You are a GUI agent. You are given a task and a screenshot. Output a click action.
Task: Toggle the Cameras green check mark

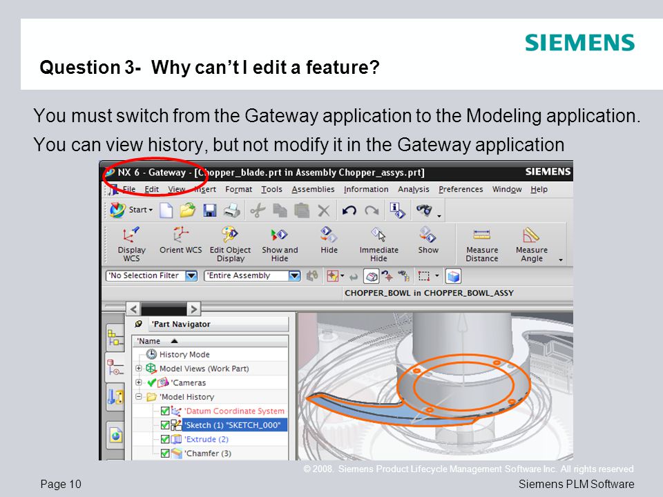coord(151,382)
